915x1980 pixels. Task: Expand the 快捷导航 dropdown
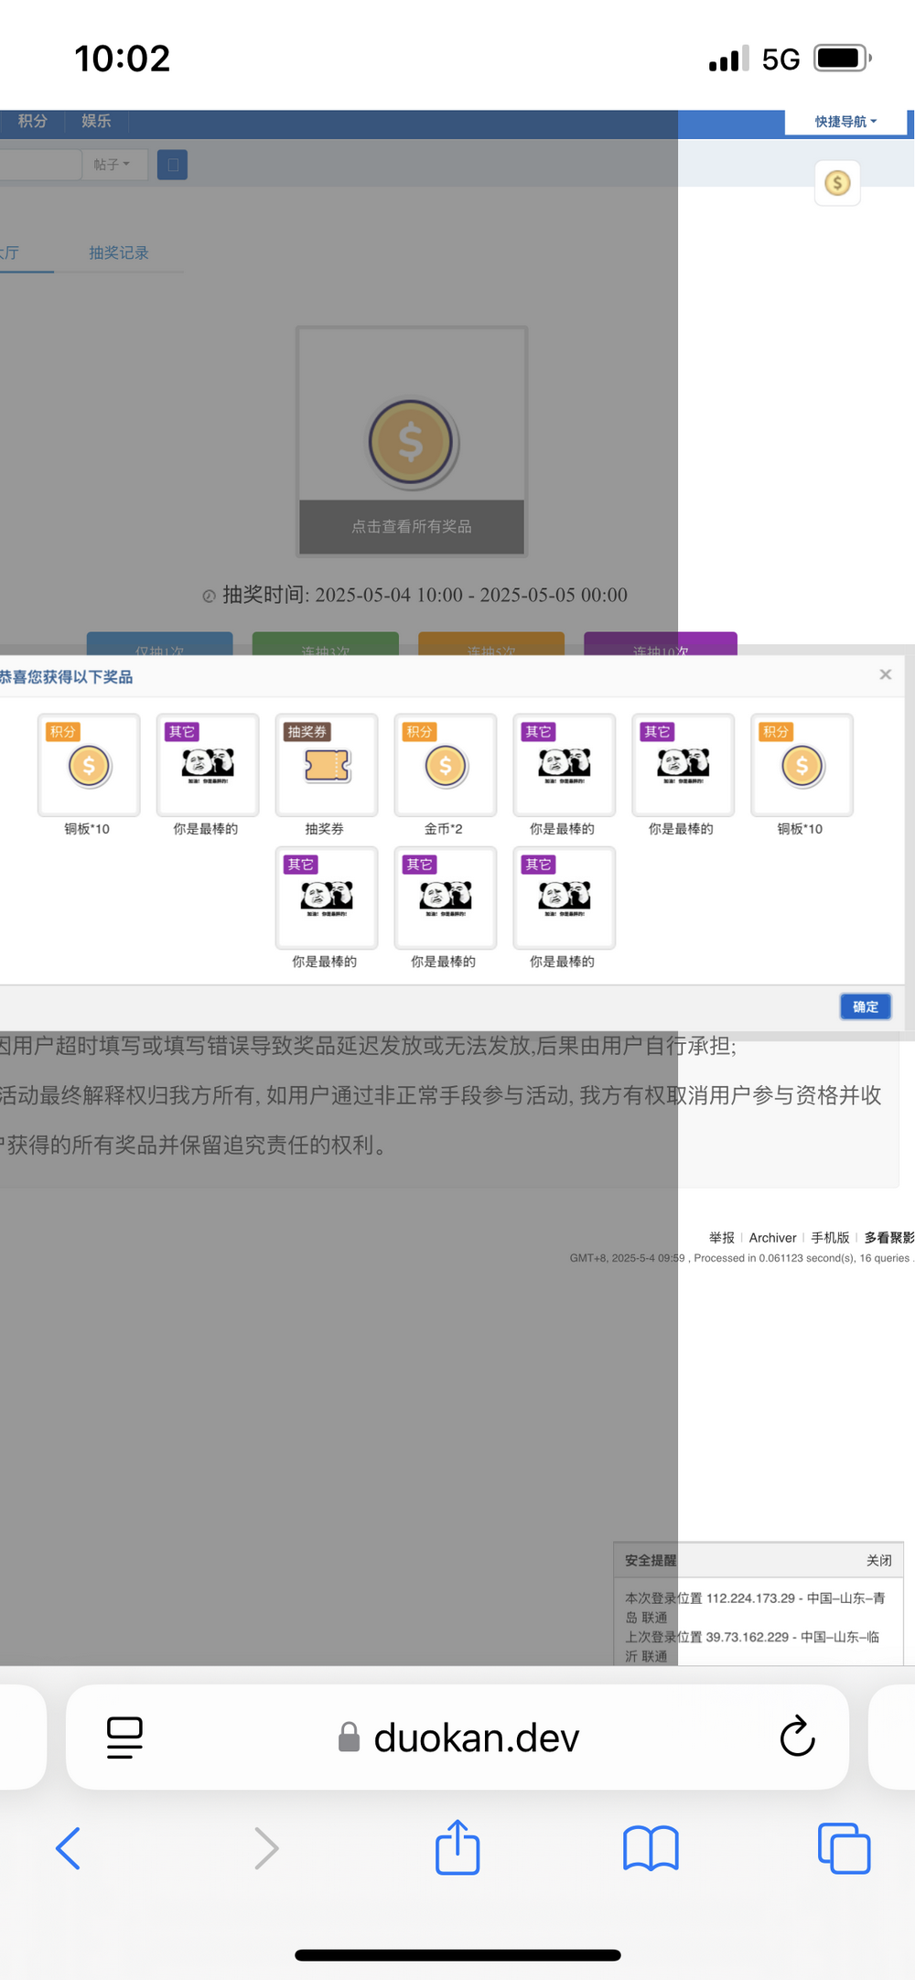[x=845, y=122]
